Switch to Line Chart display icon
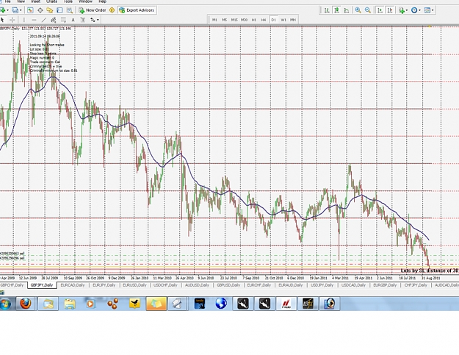The height and width of the screenshot is (355, 459). coord(347,10)
